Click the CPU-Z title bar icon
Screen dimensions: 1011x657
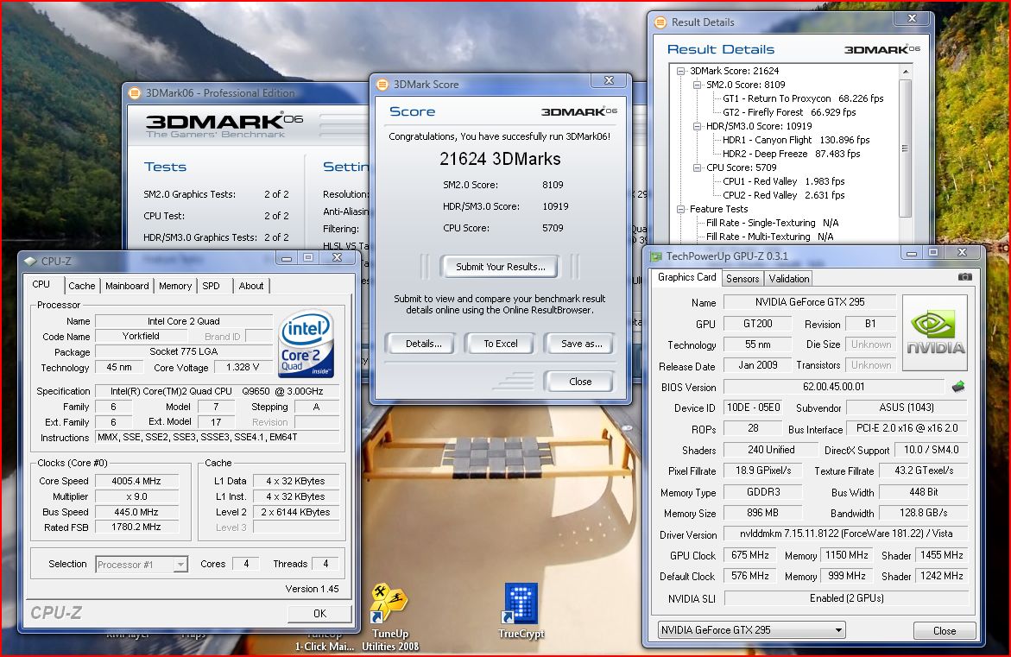click(30, 260)
